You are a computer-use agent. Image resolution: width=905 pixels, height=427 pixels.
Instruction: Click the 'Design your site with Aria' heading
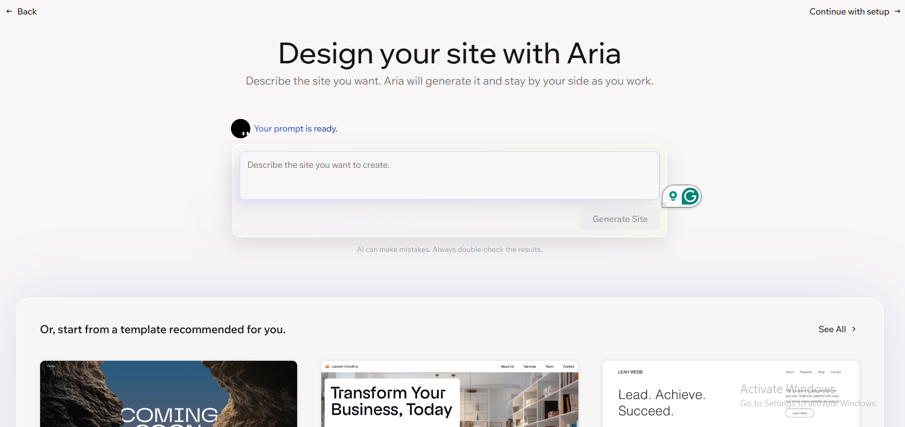tap(449, 53)
